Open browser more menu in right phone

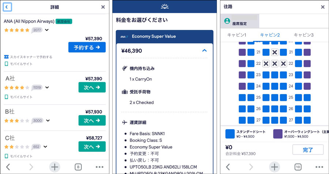(319, 167)
